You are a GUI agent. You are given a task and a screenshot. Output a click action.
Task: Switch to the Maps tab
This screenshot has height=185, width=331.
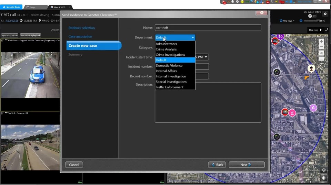(35, 7)
